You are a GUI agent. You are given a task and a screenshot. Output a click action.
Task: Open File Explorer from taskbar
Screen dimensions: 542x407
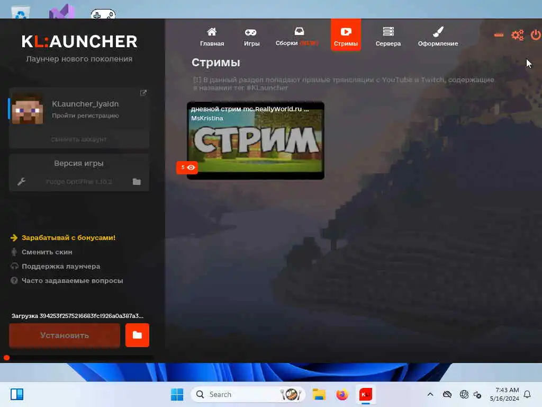319,394
